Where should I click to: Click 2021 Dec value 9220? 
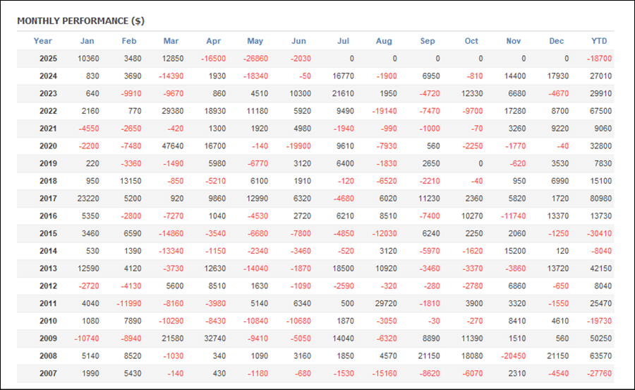tap(560, 128)
